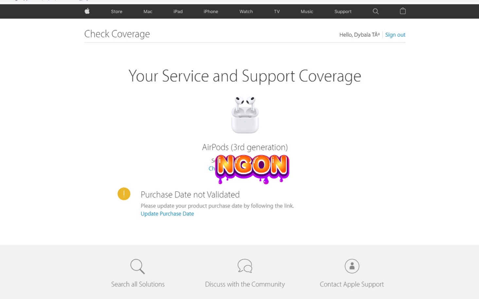The height and width of the screenshot is (299, 479).
Task: Open the Music navigation item
Action: click(x=307, y=11)
